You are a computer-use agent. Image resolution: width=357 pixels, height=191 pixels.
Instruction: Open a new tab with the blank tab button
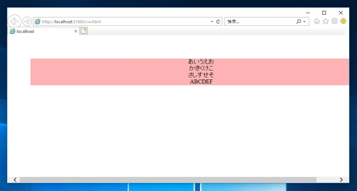point(83,31)
